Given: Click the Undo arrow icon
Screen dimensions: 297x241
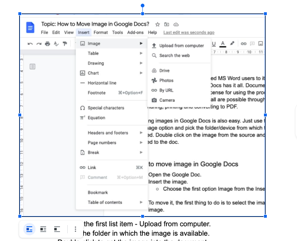Looking at the screenshot, I should (30, 44).
